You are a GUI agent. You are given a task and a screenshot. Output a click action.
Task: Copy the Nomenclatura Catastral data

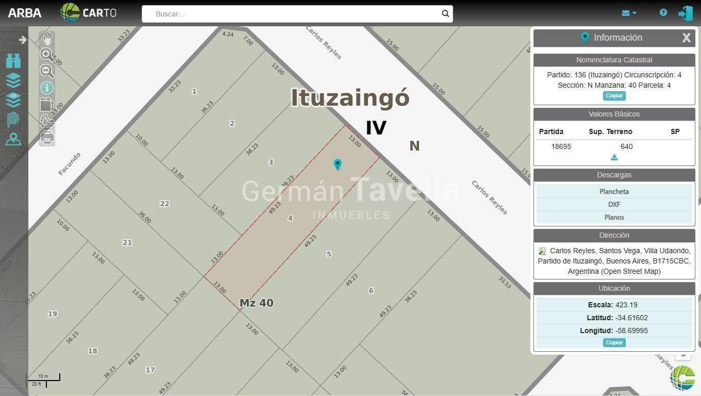pyautogui.click(x=614, y=96)
